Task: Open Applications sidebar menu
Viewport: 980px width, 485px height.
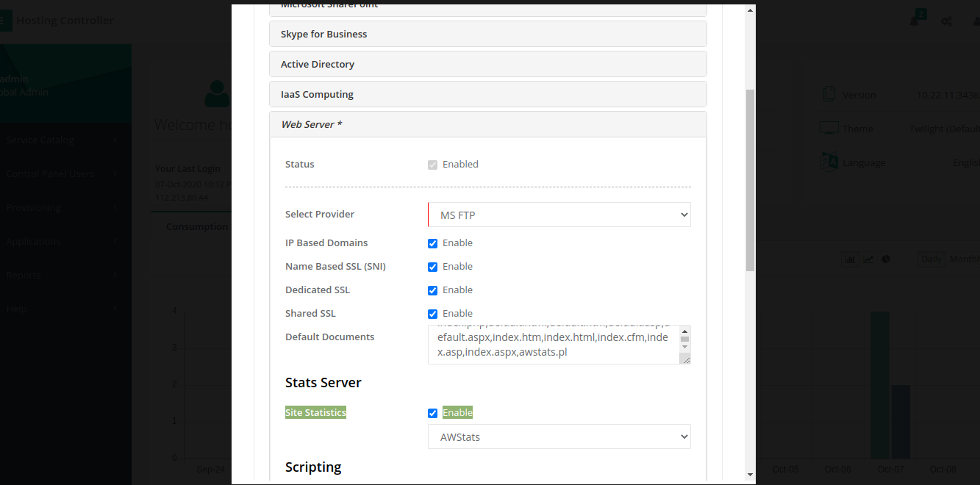Action: tap(65, 241)
